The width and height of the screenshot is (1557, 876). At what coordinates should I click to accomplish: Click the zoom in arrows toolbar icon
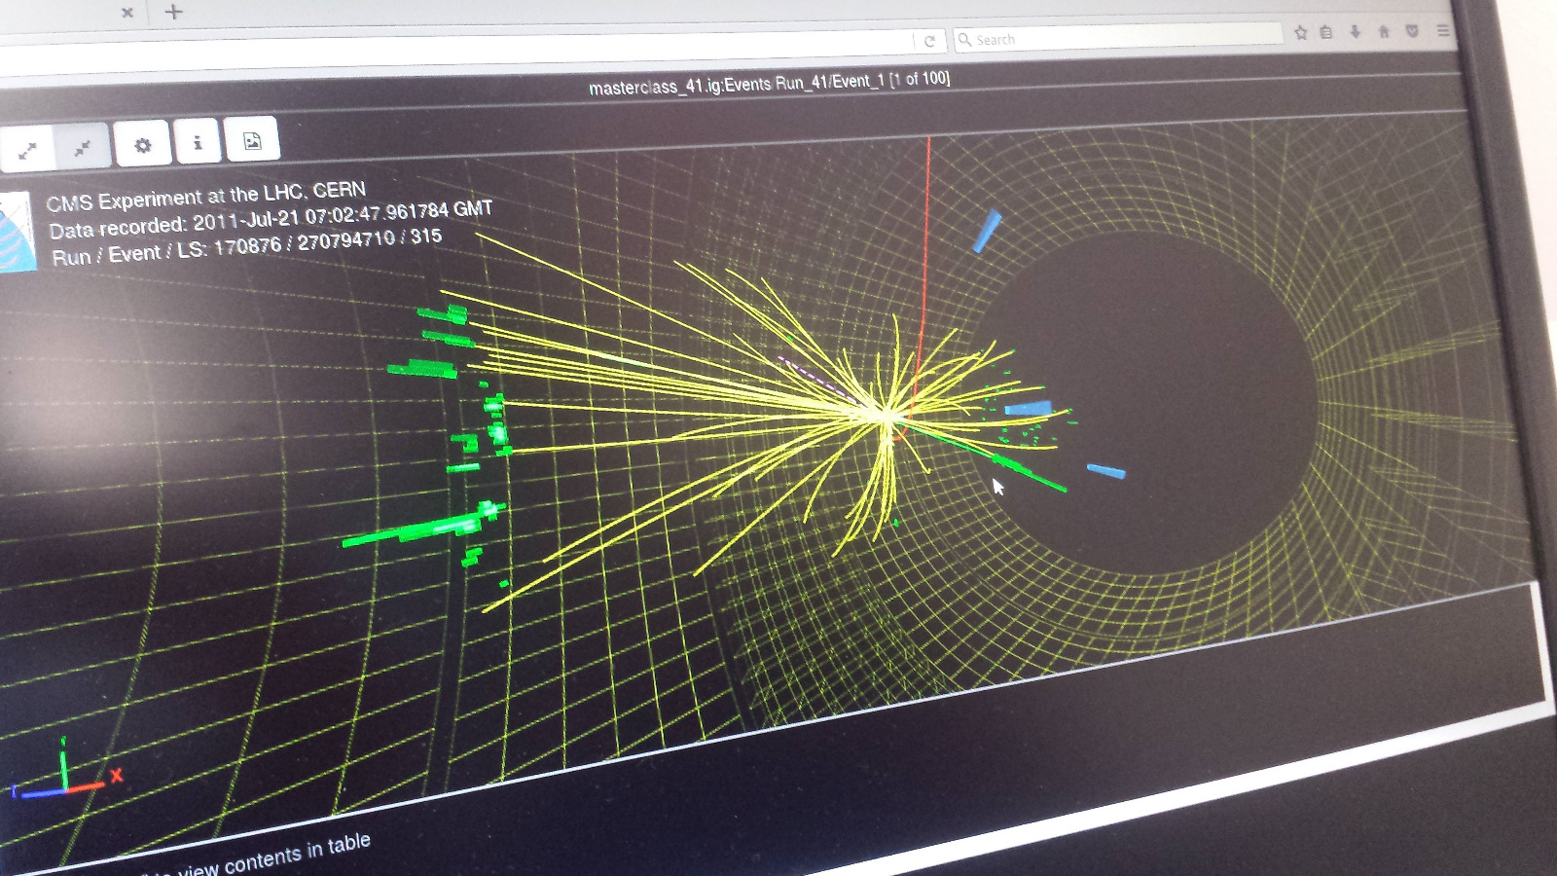(x=27, y=150)
